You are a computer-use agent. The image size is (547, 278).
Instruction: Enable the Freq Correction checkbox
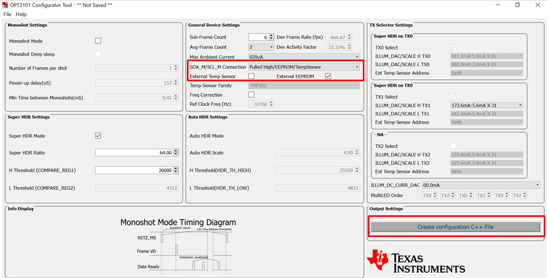point(252,95)
